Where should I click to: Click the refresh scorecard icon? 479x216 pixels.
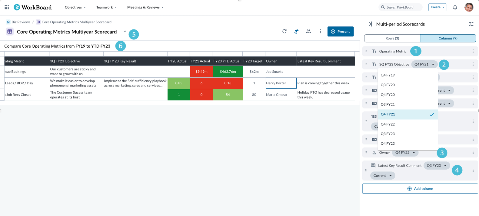(284, 31)
